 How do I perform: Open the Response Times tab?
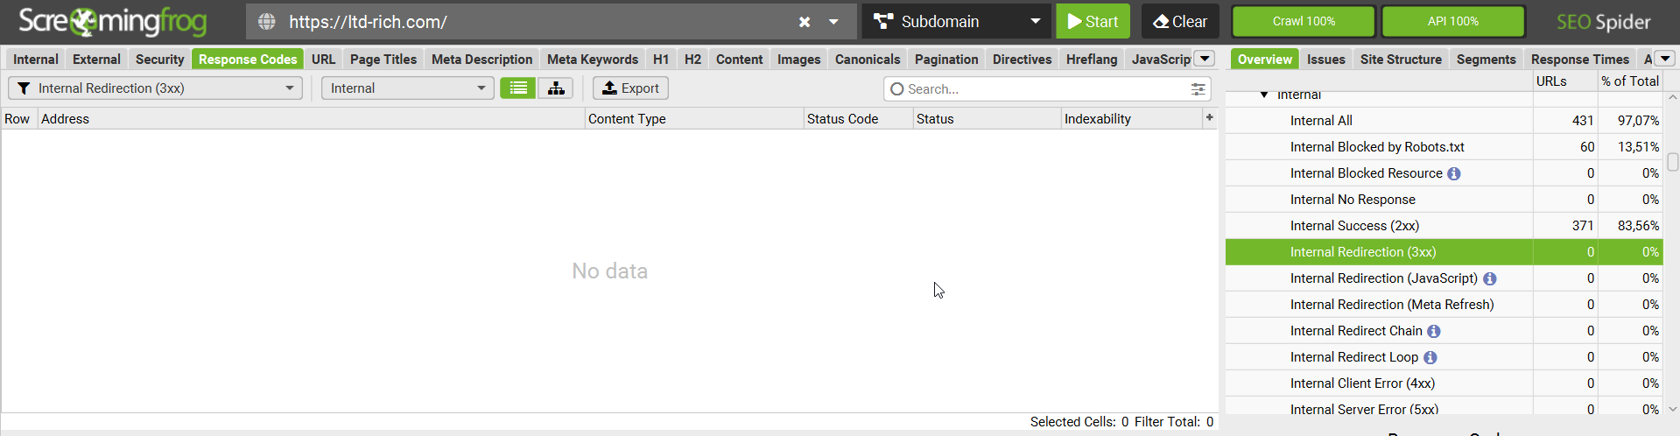(1579, 59)
